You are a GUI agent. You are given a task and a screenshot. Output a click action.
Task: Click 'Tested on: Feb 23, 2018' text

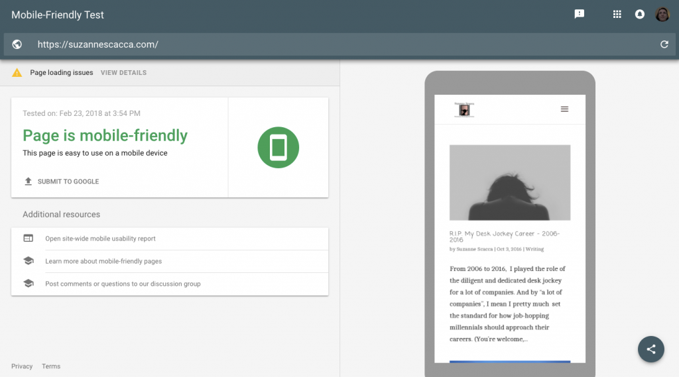[82, 113]
